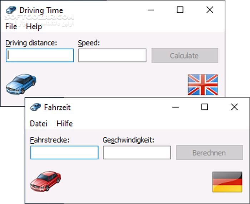Image resolution: width=250 pixels, height=204 pixels.
Task: Maximize the Fahrzeit window
Action: point(205,107)
